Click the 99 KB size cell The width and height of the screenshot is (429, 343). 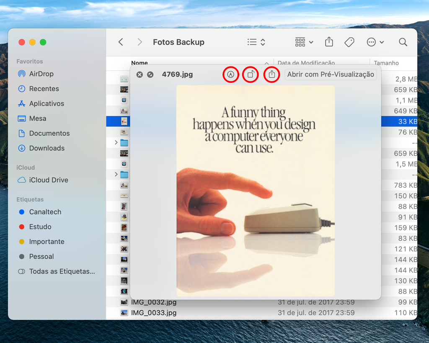[407, 302]
